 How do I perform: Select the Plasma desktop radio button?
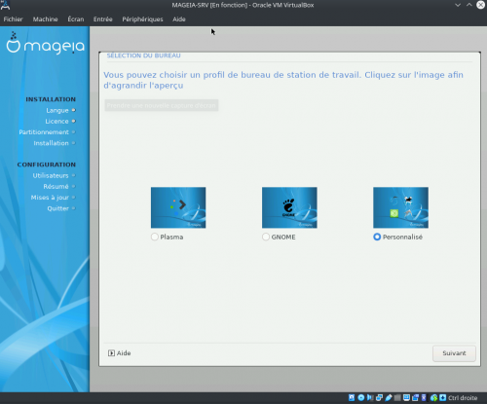155,237
